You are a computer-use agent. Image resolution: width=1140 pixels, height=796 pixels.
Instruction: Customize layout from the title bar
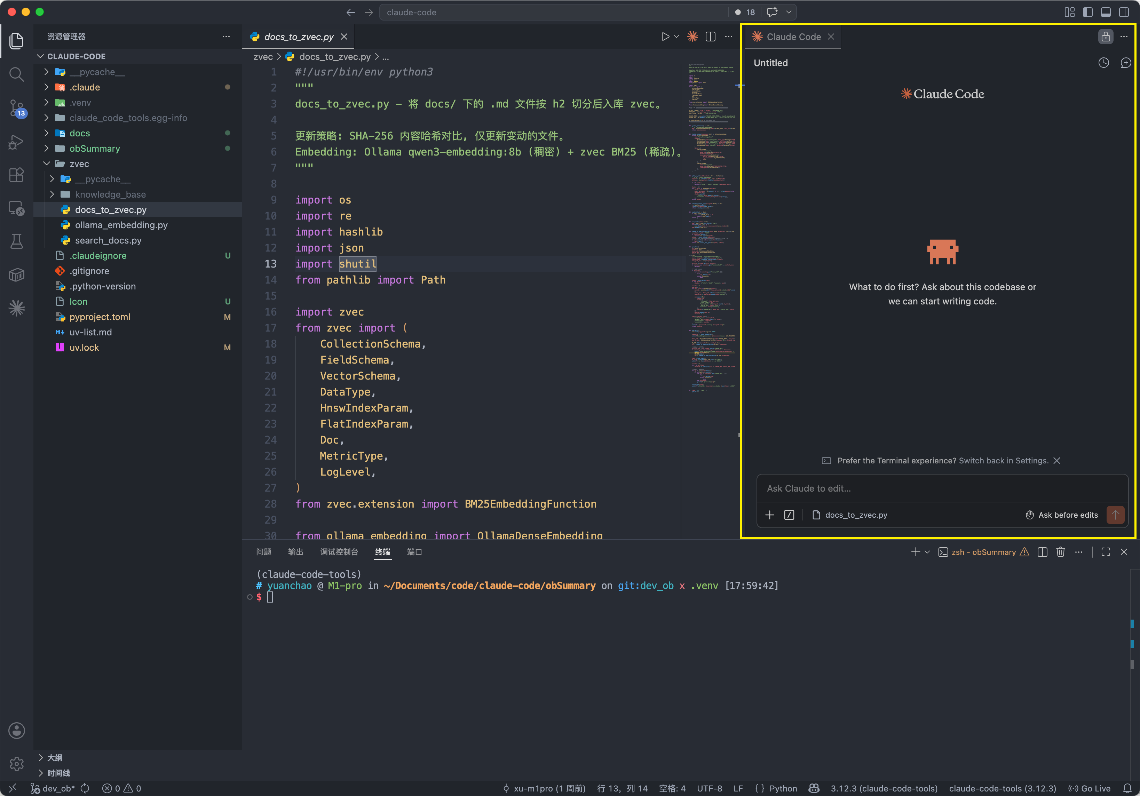click(x=1069, y=13)
